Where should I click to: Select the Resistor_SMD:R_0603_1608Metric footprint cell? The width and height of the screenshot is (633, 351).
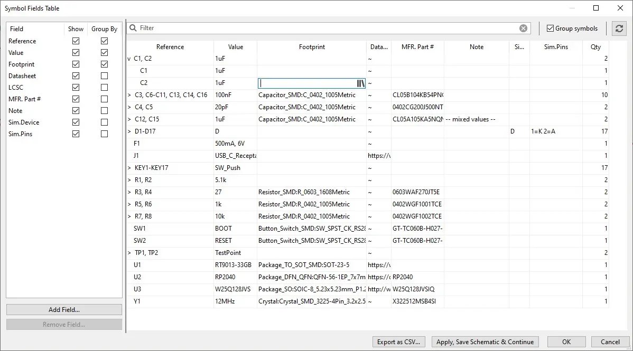[x=312, y=192]
